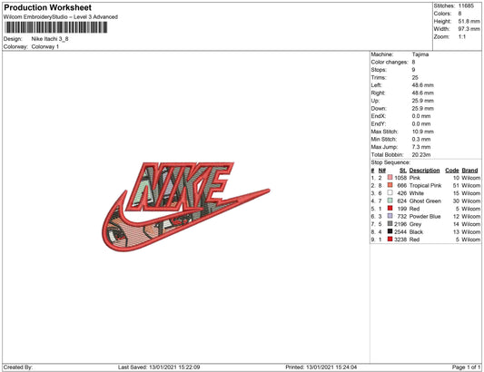
Task: Pick the Grey 2196 swatch
Action: coord(390,224)
